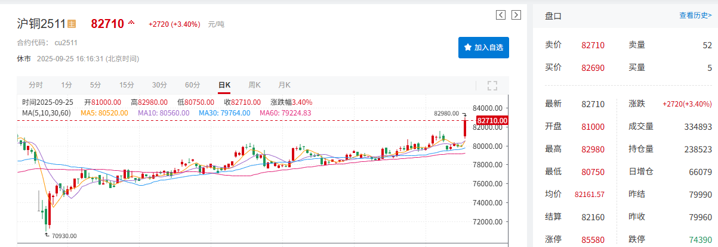The width and height of the screenshot is (718, 247).
Task: Click the red 82710.00 price axis label
Action: [492, 121]
